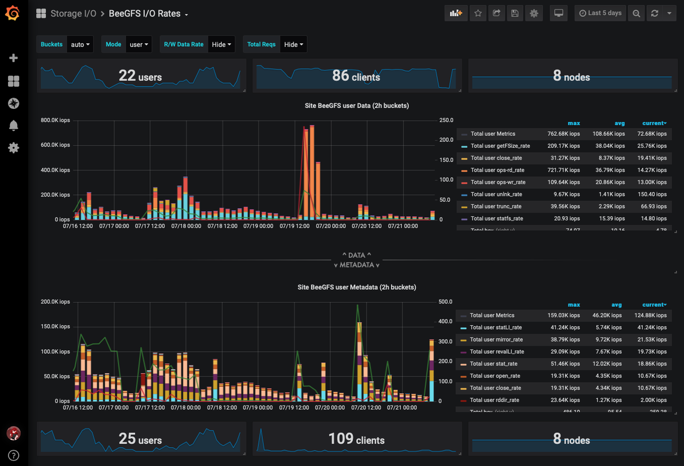Open dashboard settings gear in top bar
This screenshot has width=684, height=466.
pyautogui.click(x=534, y=13)
